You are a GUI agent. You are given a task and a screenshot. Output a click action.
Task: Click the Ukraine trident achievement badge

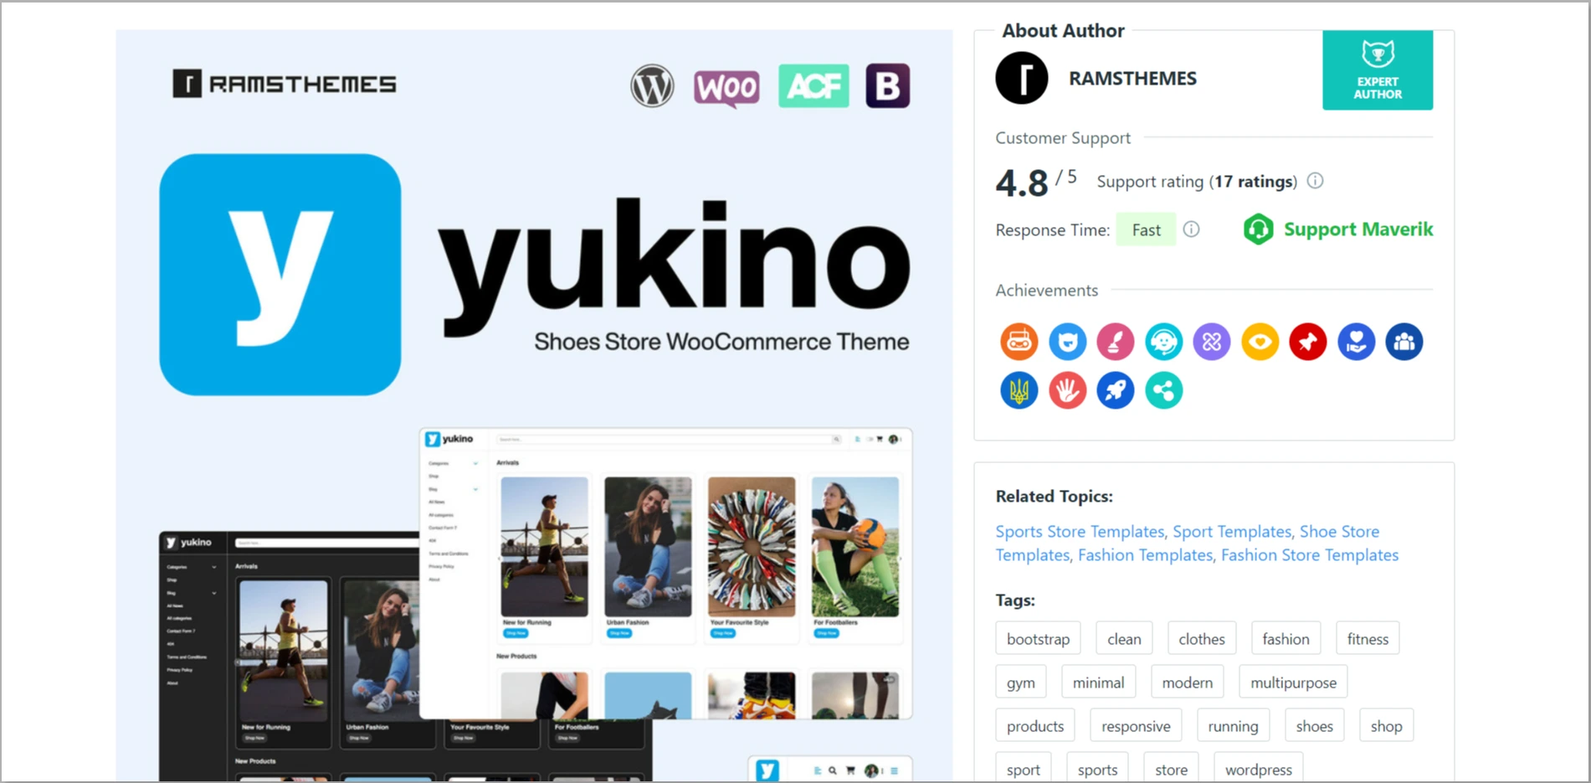coord(1019,390)
